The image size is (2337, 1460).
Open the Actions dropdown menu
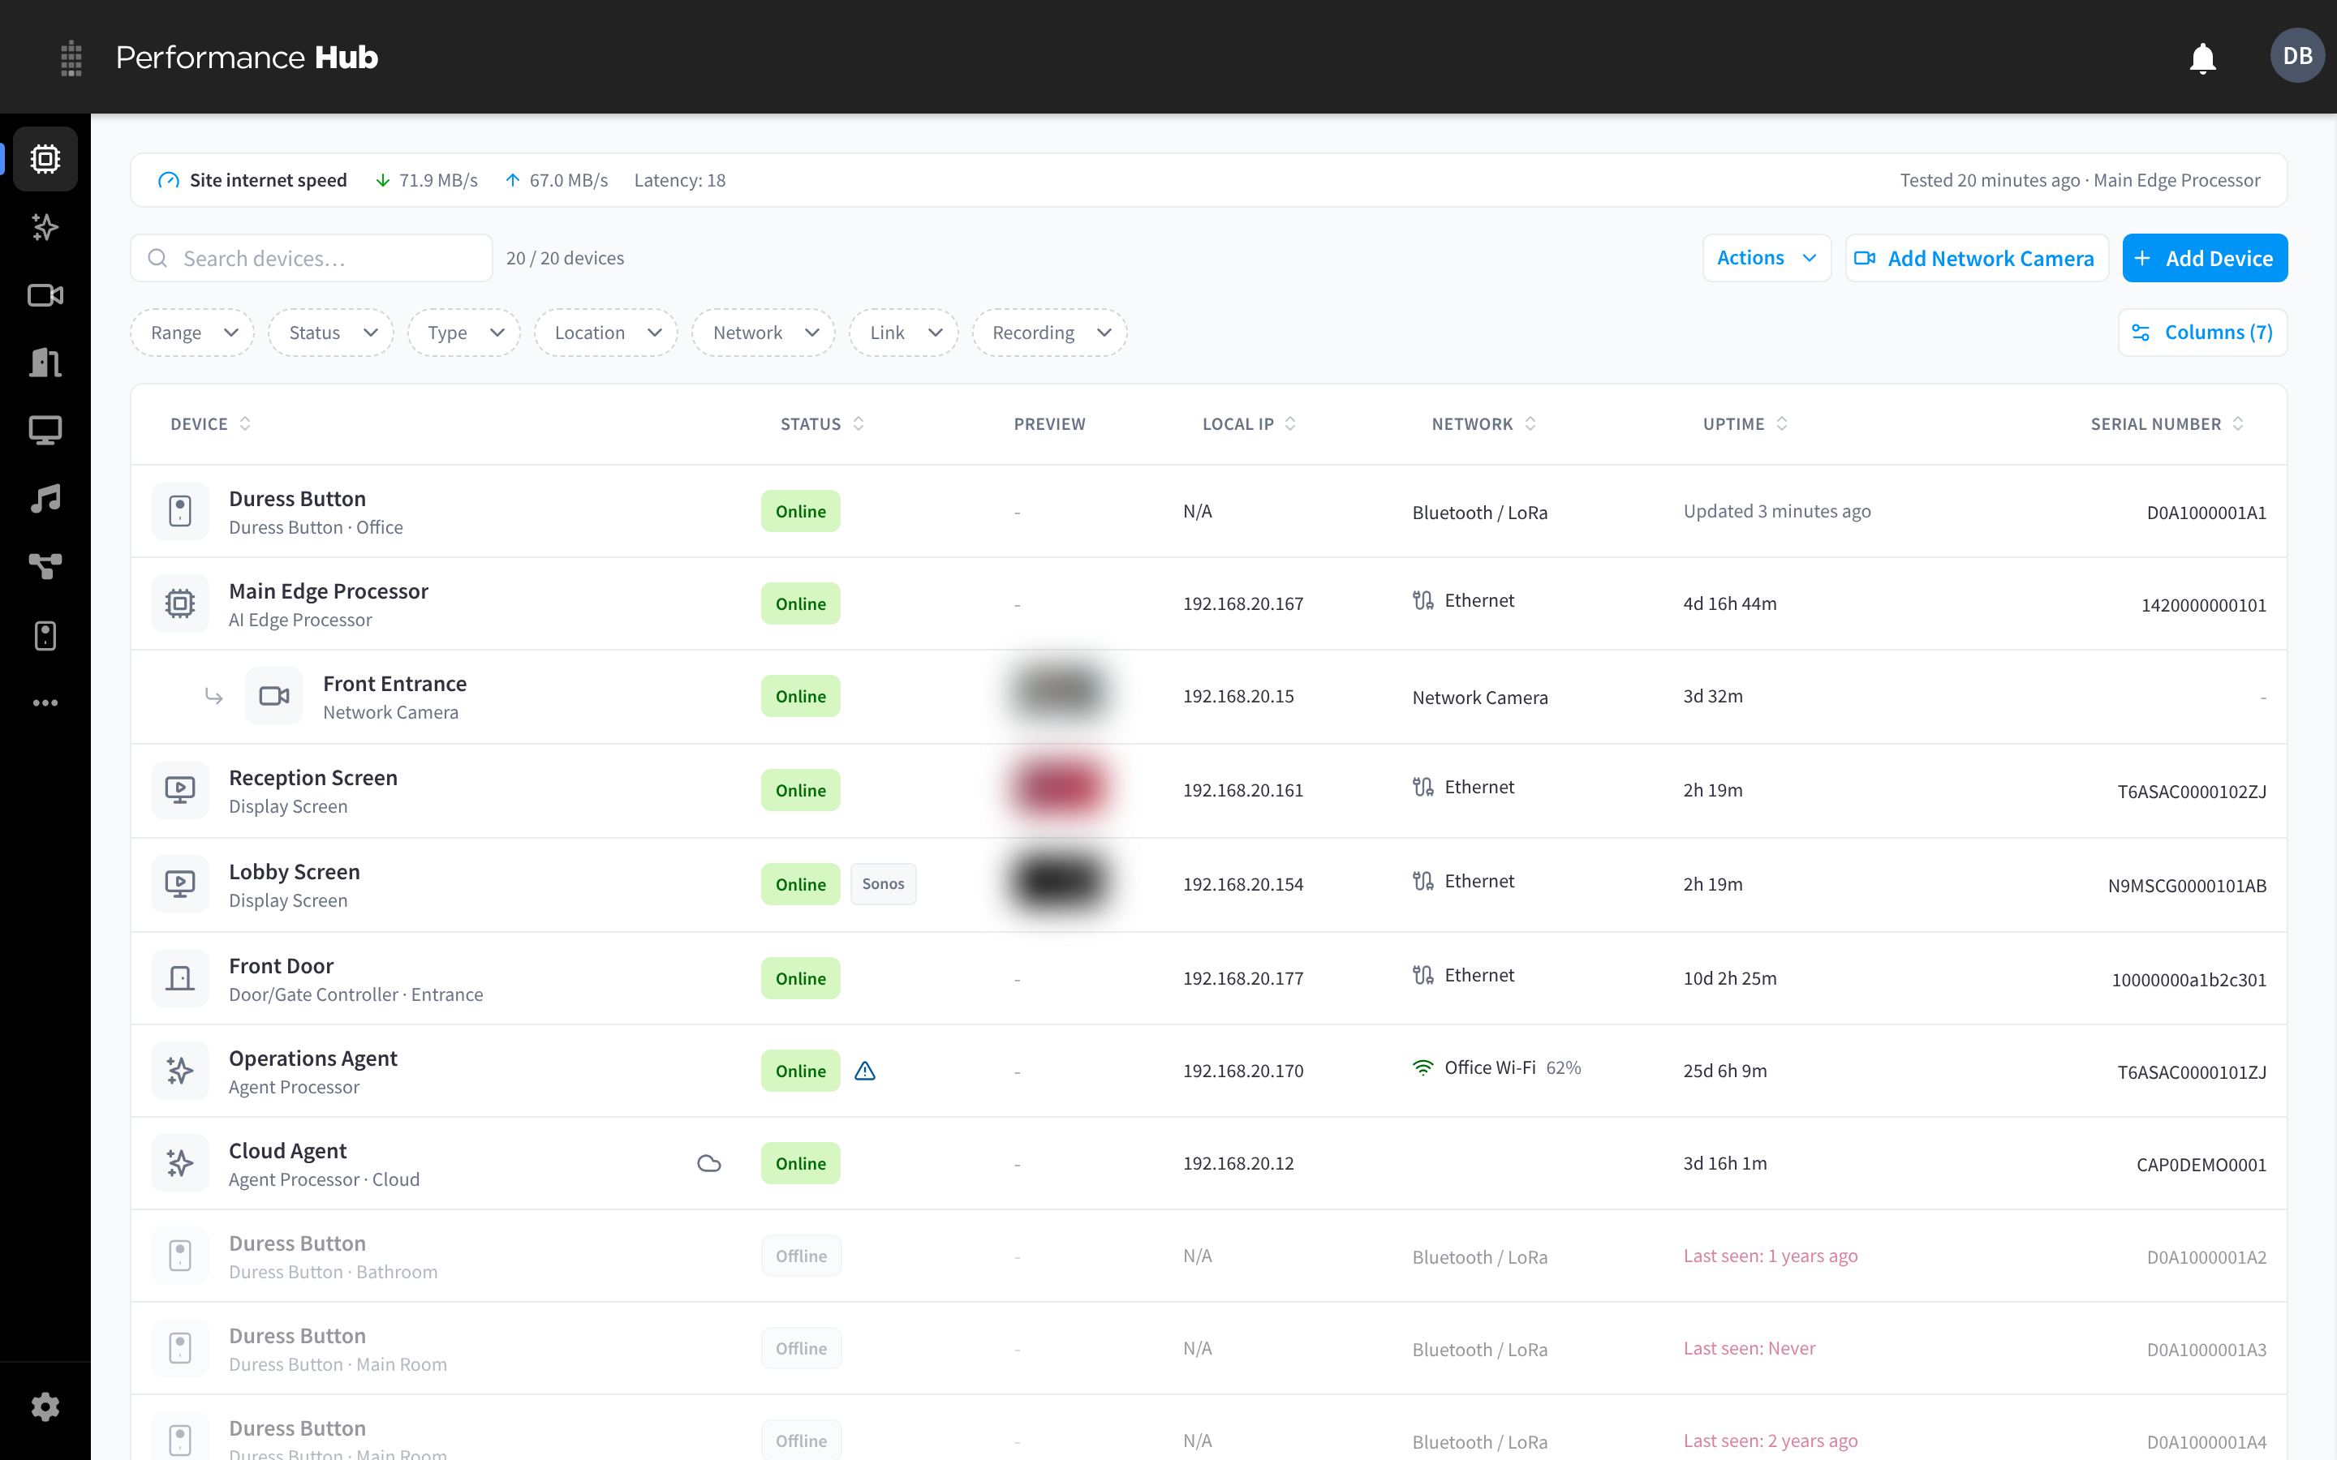click(x=1767, y=259)
